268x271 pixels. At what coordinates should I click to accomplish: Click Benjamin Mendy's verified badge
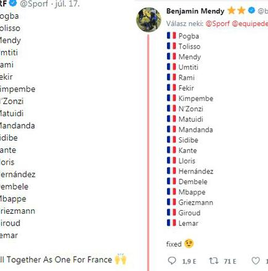tap(251, 11)
